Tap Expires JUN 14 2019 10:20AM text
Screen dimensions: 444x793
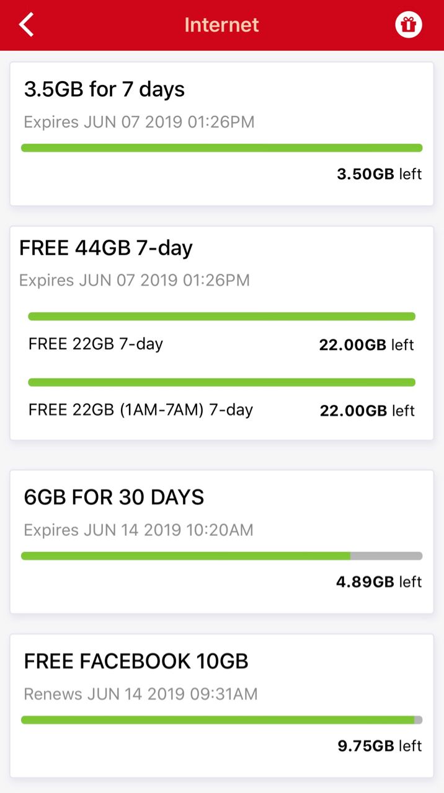tap(138, 530)
